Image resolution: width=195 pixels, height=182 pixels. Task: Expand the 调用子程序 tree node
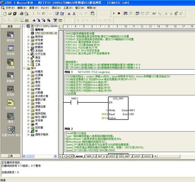coord(28,134)
